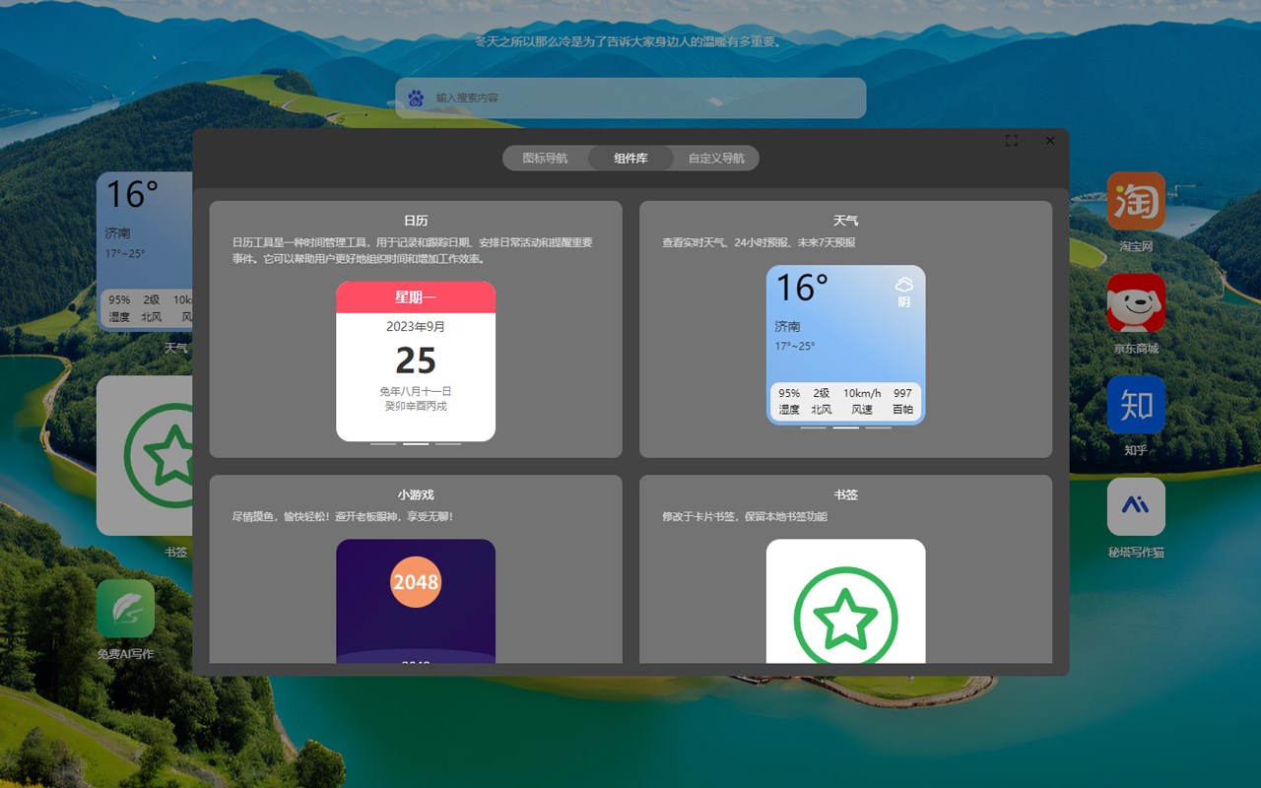Click 查看实时天气 weather description
Viewport: 1261px width, 788px height.
tap(759, 242)
